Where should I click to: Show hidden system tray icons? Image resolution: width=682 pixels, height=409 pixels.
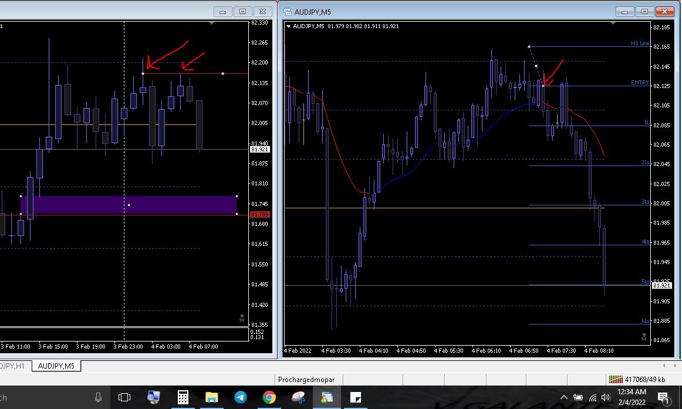pyautogui.click(x=564, y=397)
